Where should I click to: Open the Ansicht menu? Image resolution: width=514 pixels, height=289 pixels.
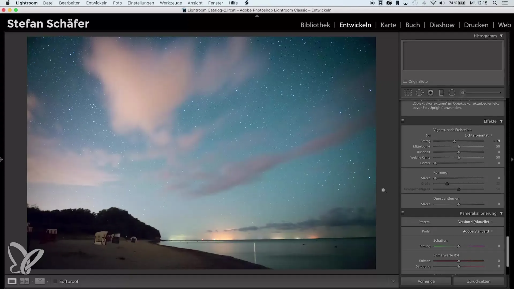pos(195,3)
